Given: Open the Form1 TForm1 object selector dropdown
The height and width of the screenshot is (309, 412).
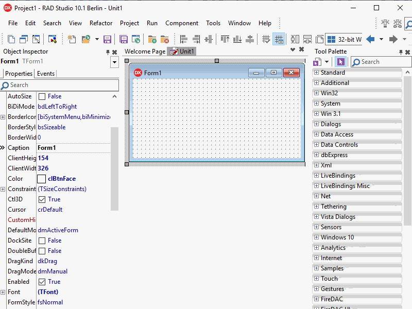Looking at the screenshot, I should click(x=114, y=62).
